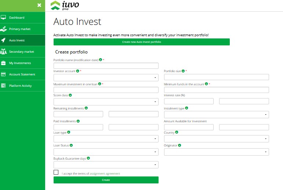Open the assignment agreement link
The image size is (283, 190).
pyautogui.click(x=105, y=174)
